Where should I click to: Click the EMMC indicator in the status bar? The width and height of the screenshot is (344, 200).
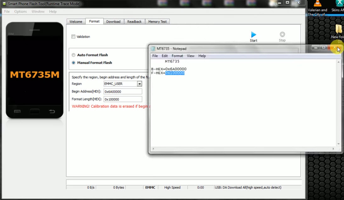tap(150, 187)
